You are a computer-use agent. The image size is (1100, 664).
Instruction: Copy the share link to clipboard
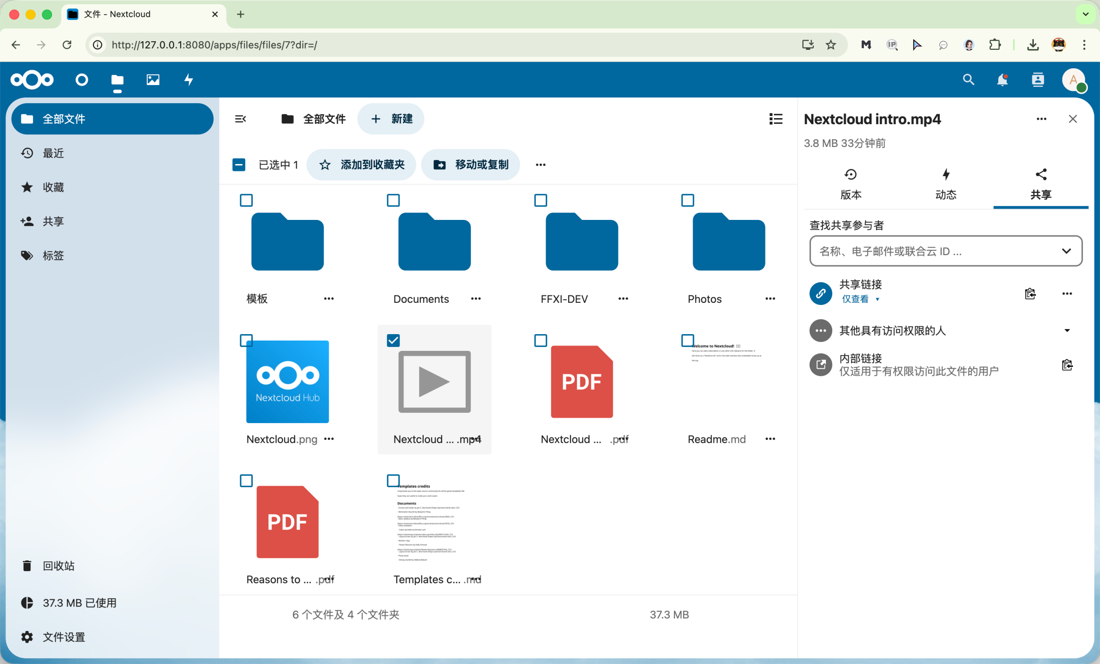[x=1030, y=294]
